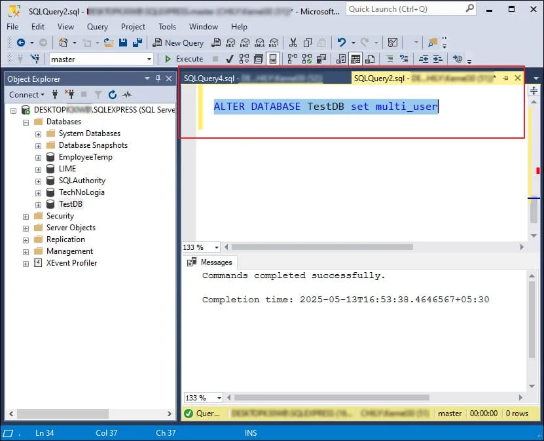This screenshot has width=544, height=441.
Task: Click the Save All icon
Action: pos(137,43)
